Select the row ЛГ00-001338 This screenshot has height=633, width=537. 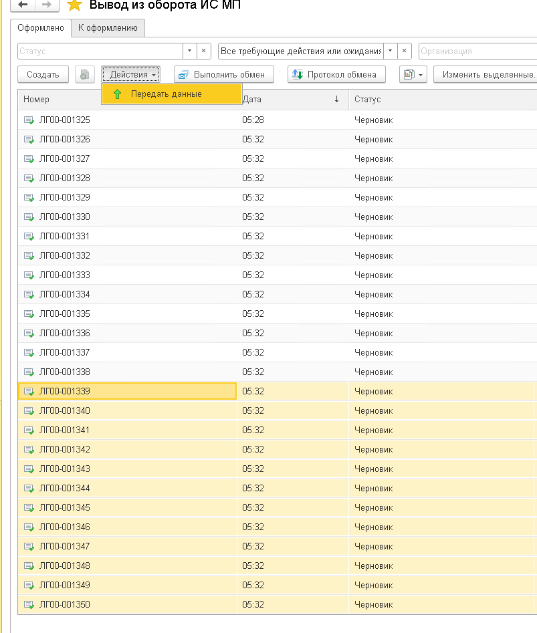[x=278, y=372]
